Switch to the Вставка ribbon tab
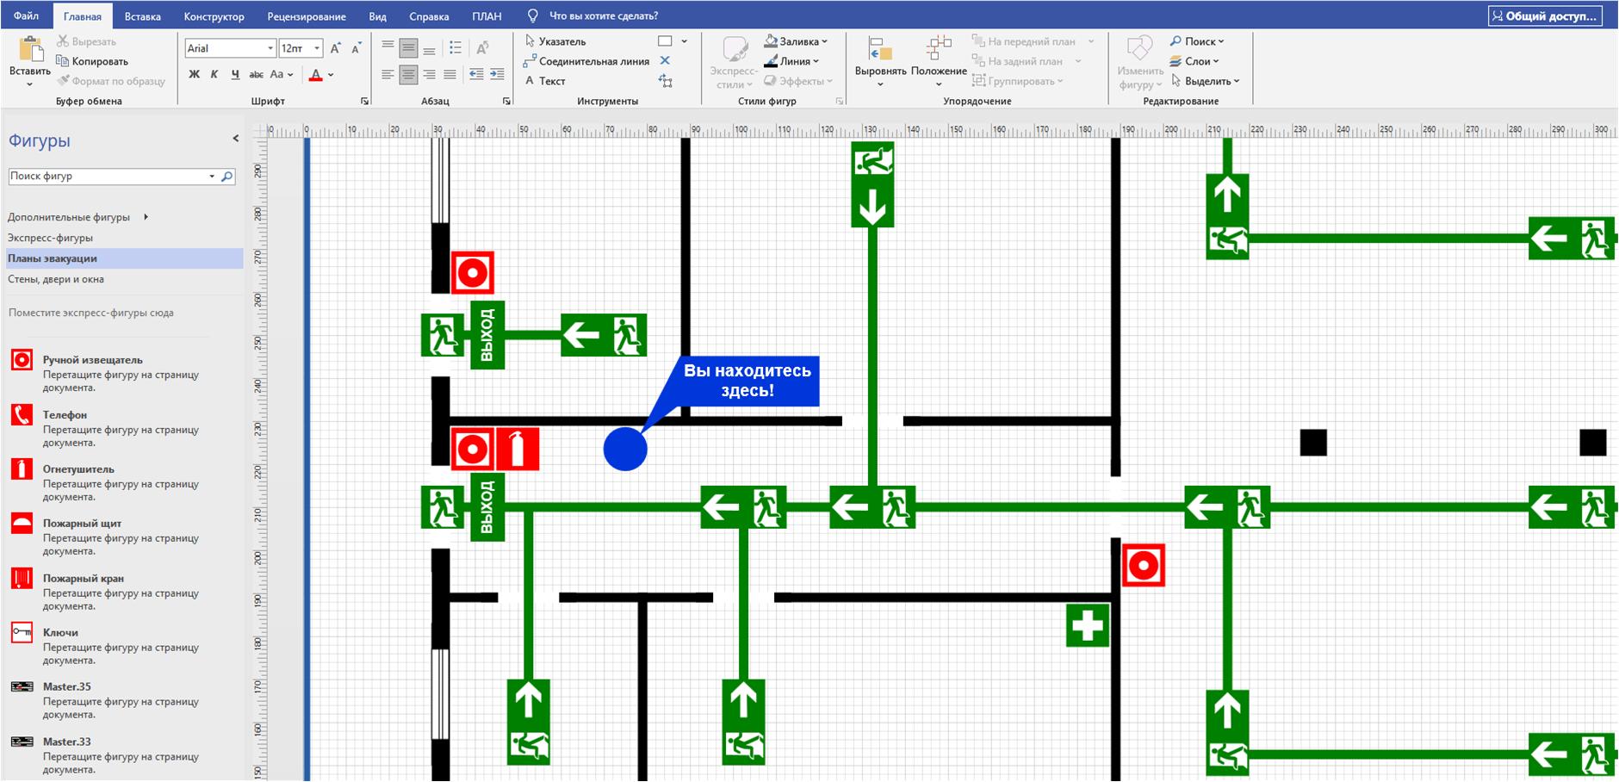This screenshot has width=1619, height=782. point(142,16)
